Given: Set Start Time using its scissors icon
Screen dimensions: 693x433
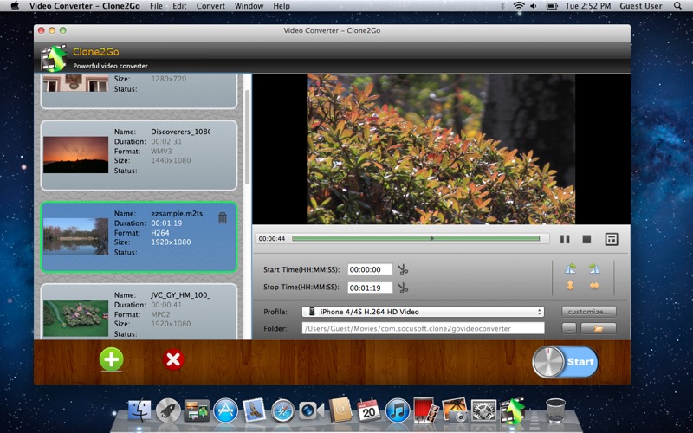Looking at the screenshot, I should pyautogui.click(x=403, y=269).
